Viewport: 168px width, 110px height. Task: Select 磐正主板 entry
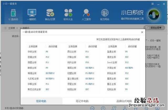pos(112,84)
